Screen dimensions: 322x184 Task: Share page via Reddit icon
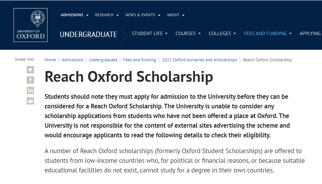[30, 101]
